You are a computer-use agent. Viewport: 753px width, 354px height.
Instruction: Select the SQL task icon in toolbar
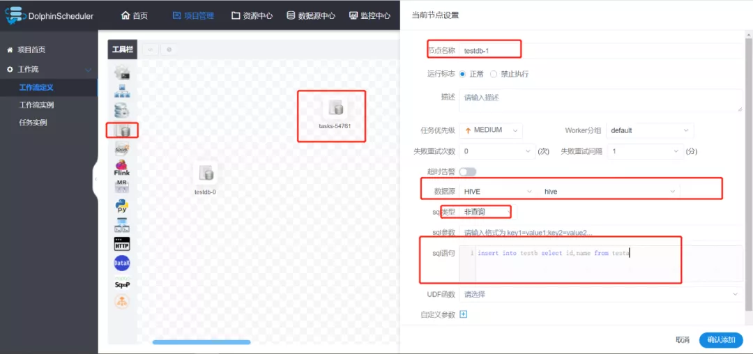click(x=122, y=130)
